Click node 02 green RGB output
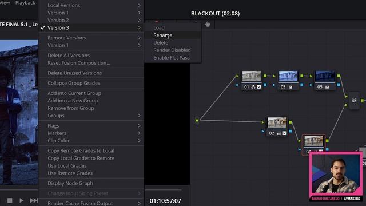The height and width of the screenshot is (206, 366). pos(291,122)
